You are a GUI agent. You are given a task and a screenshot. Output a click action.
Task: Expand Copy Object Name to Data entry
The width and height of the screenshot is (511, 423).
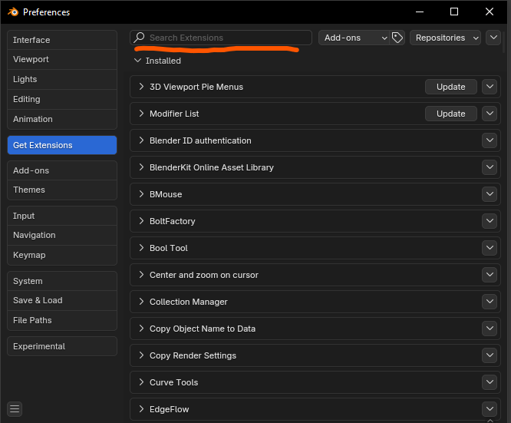141,328
